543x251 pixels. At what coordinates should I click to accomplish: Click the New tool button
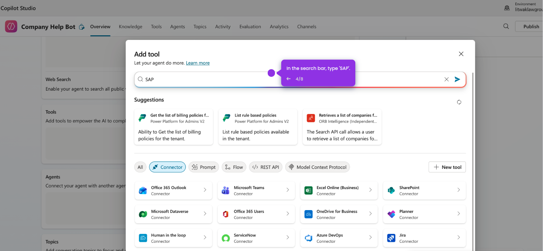click(447, 167)
